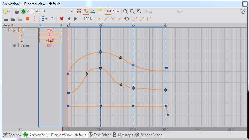The image size is (249, 140).
Task: Open the yellow circle dropdown arrow
Action: [x=10, y=11]
